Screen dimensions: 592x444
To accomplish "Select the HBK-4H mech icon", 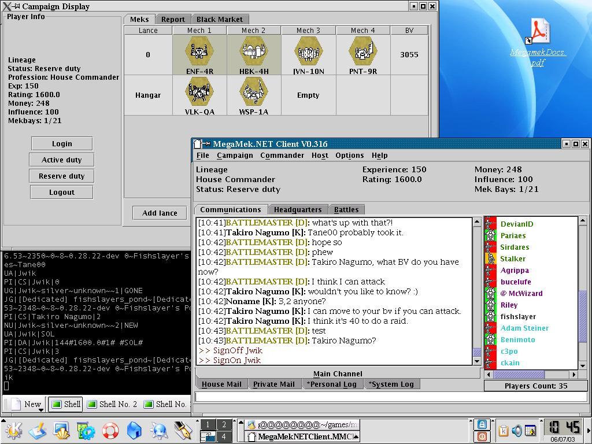I will click(254, 52).
